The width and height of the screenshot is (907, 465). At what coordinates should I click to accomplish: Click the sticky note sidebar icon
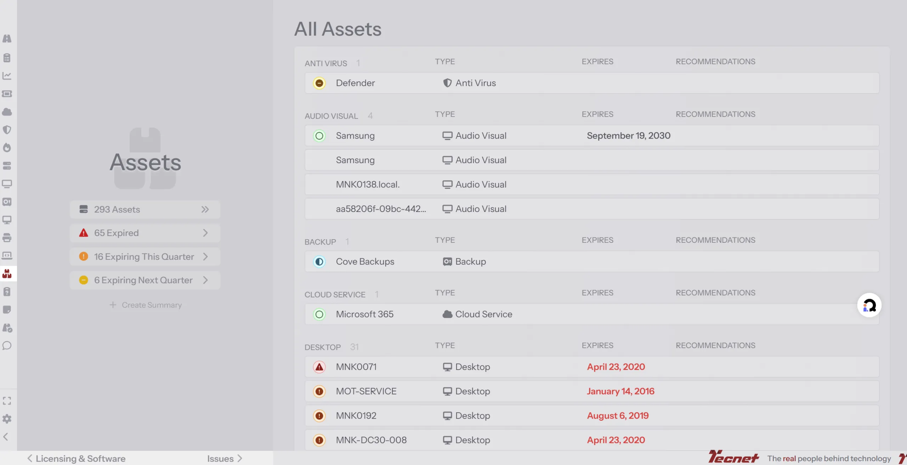[x=7, y=310]
